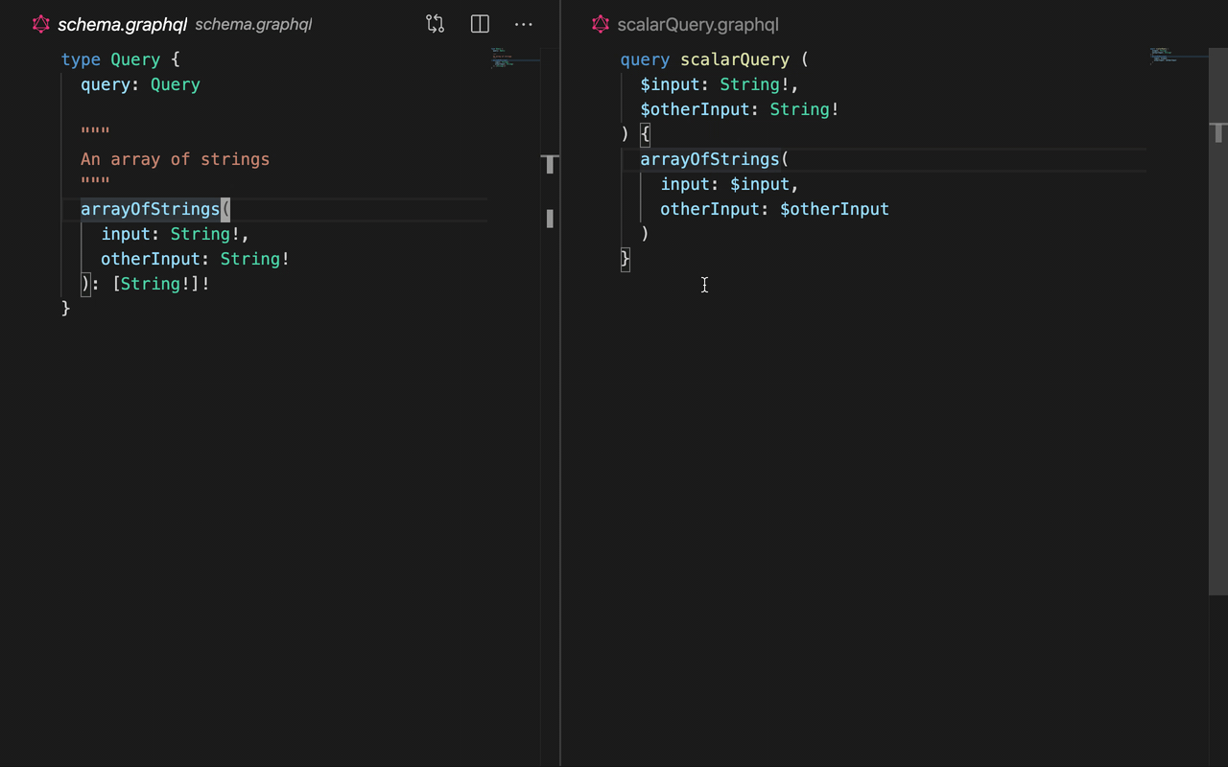This screenshot has width=1228, height=767.
Task: Click 'type Query {' line in schema
Action: coord(121,59)
